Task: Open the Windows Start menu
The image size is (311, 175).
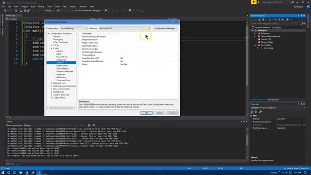Action: pyautogui.click(x=3, y=173)
